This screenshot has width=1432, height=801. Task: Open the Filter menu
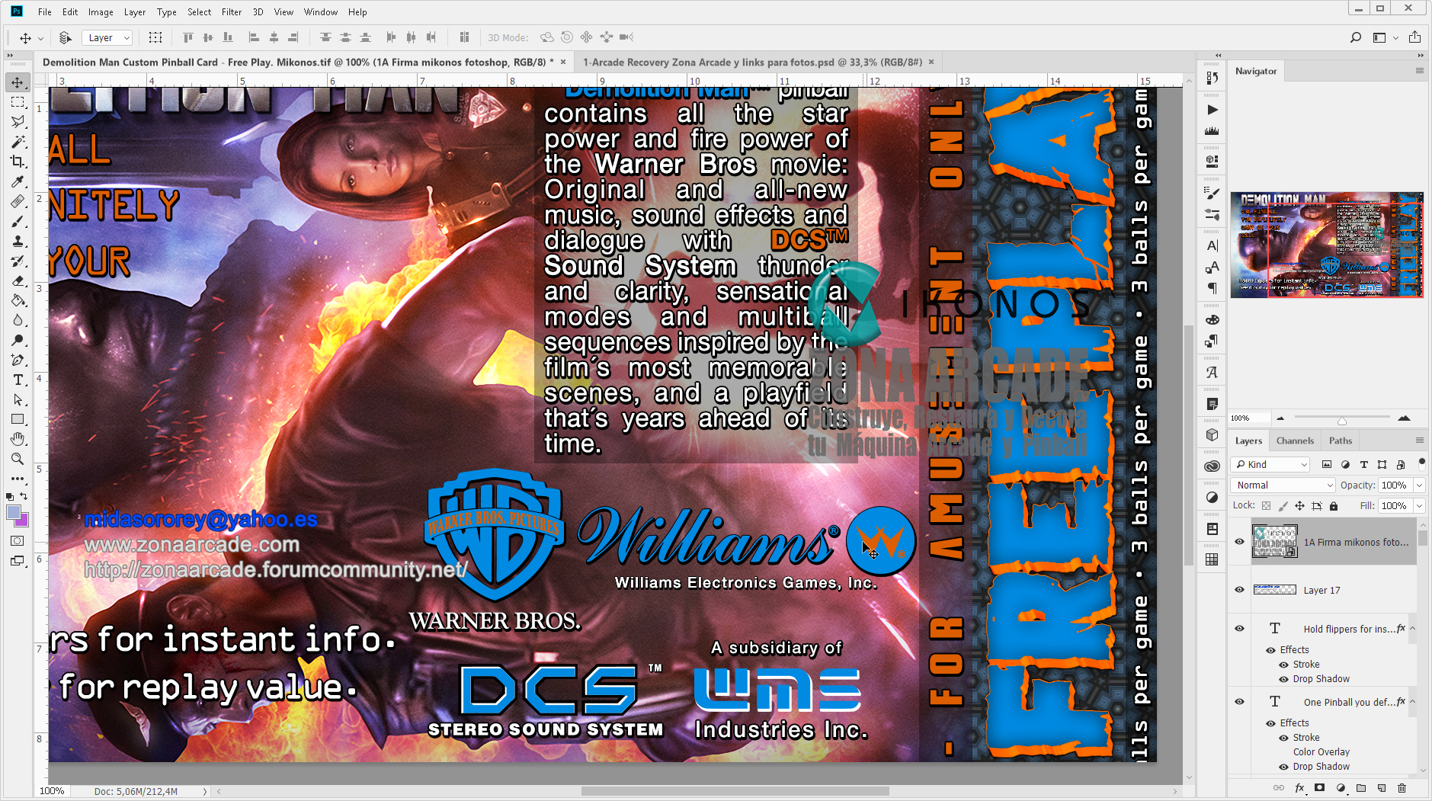pos(232,11)
